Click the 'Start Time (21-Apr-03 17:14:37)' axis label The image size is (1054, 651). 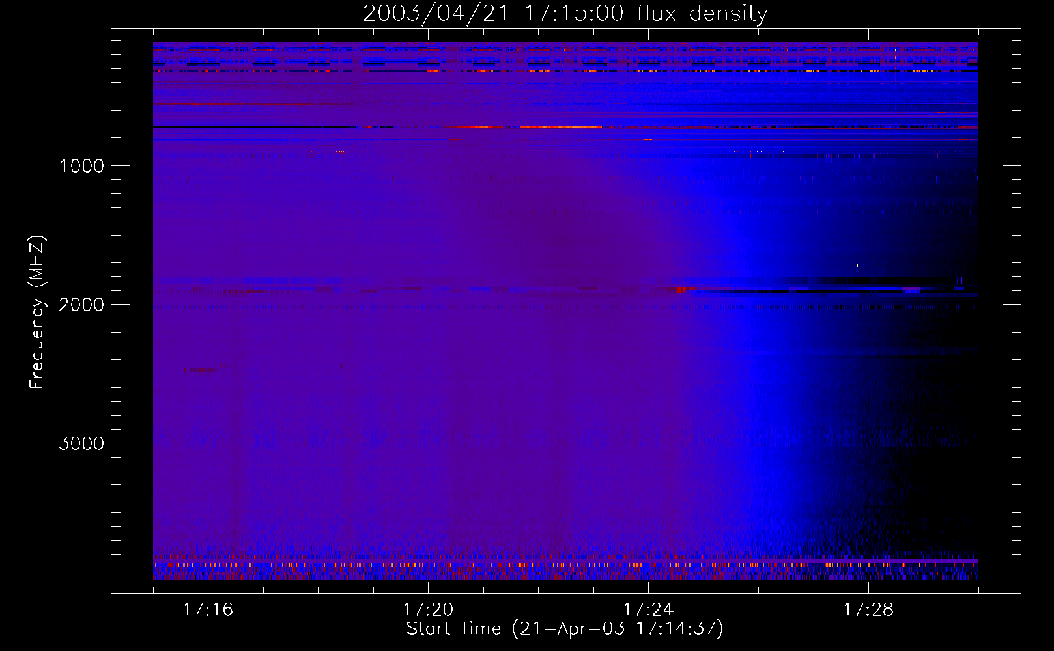click(x=565, y=629)
